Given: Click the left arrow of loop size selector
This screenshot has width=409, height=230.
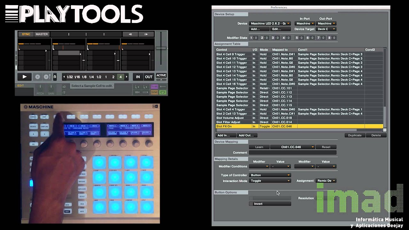Looking at the screenshot, I should point(64,77).
